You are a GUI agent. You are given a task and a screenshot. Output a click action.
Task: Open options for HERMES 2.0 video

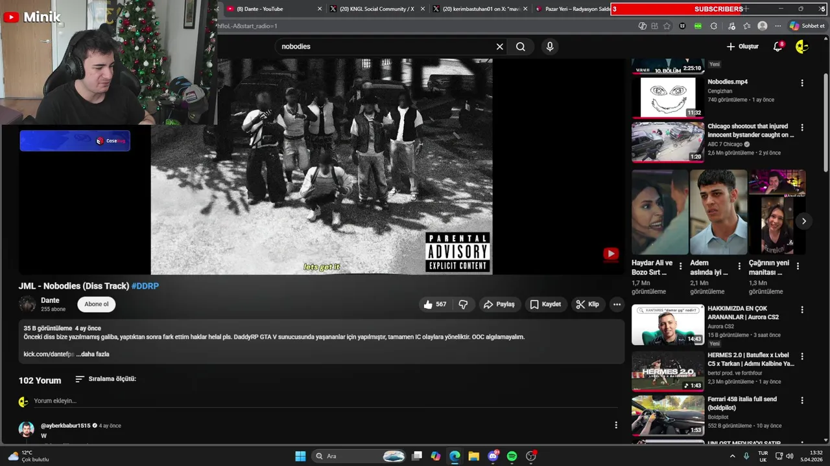(x=802, y=356)
